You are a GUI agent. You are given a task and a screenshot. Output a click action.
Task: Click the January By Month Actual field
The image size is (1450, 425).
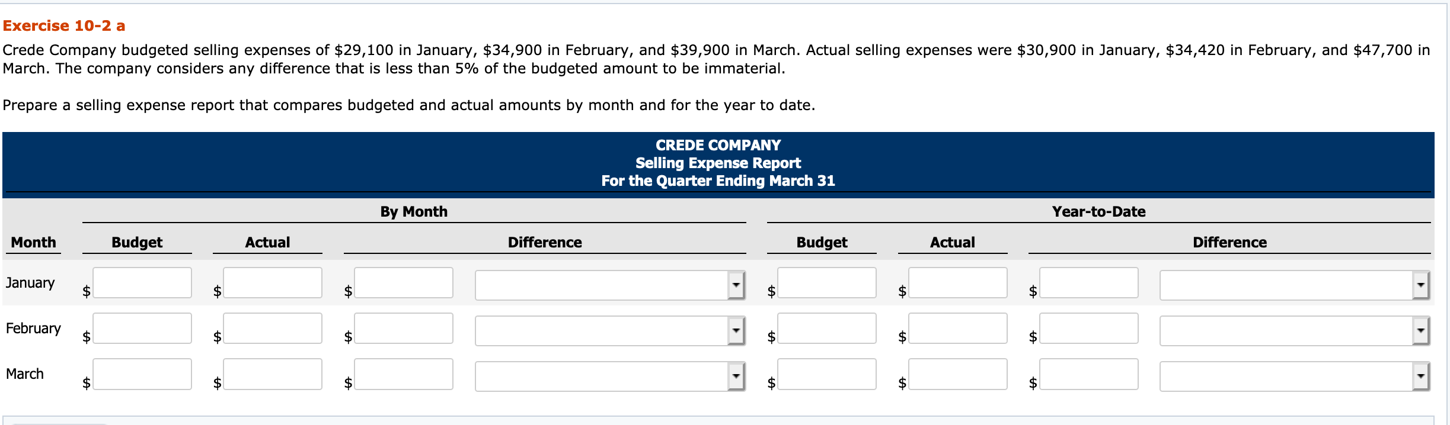pos(272,283)
